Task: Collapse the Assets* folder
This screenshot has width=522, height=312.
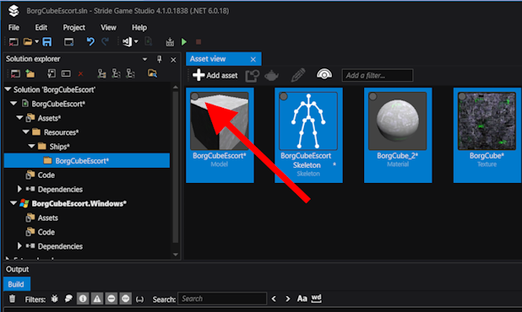Action: pos(19,118)
